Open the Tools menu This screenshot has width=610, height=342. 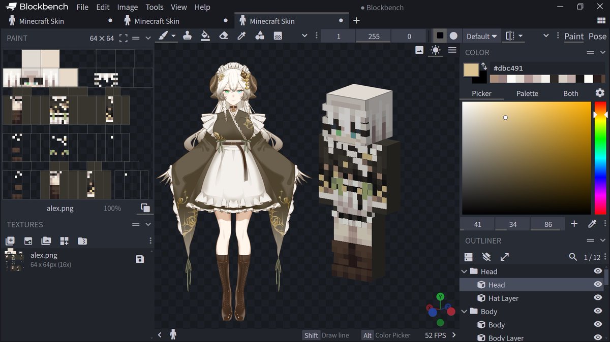[155, 7]
